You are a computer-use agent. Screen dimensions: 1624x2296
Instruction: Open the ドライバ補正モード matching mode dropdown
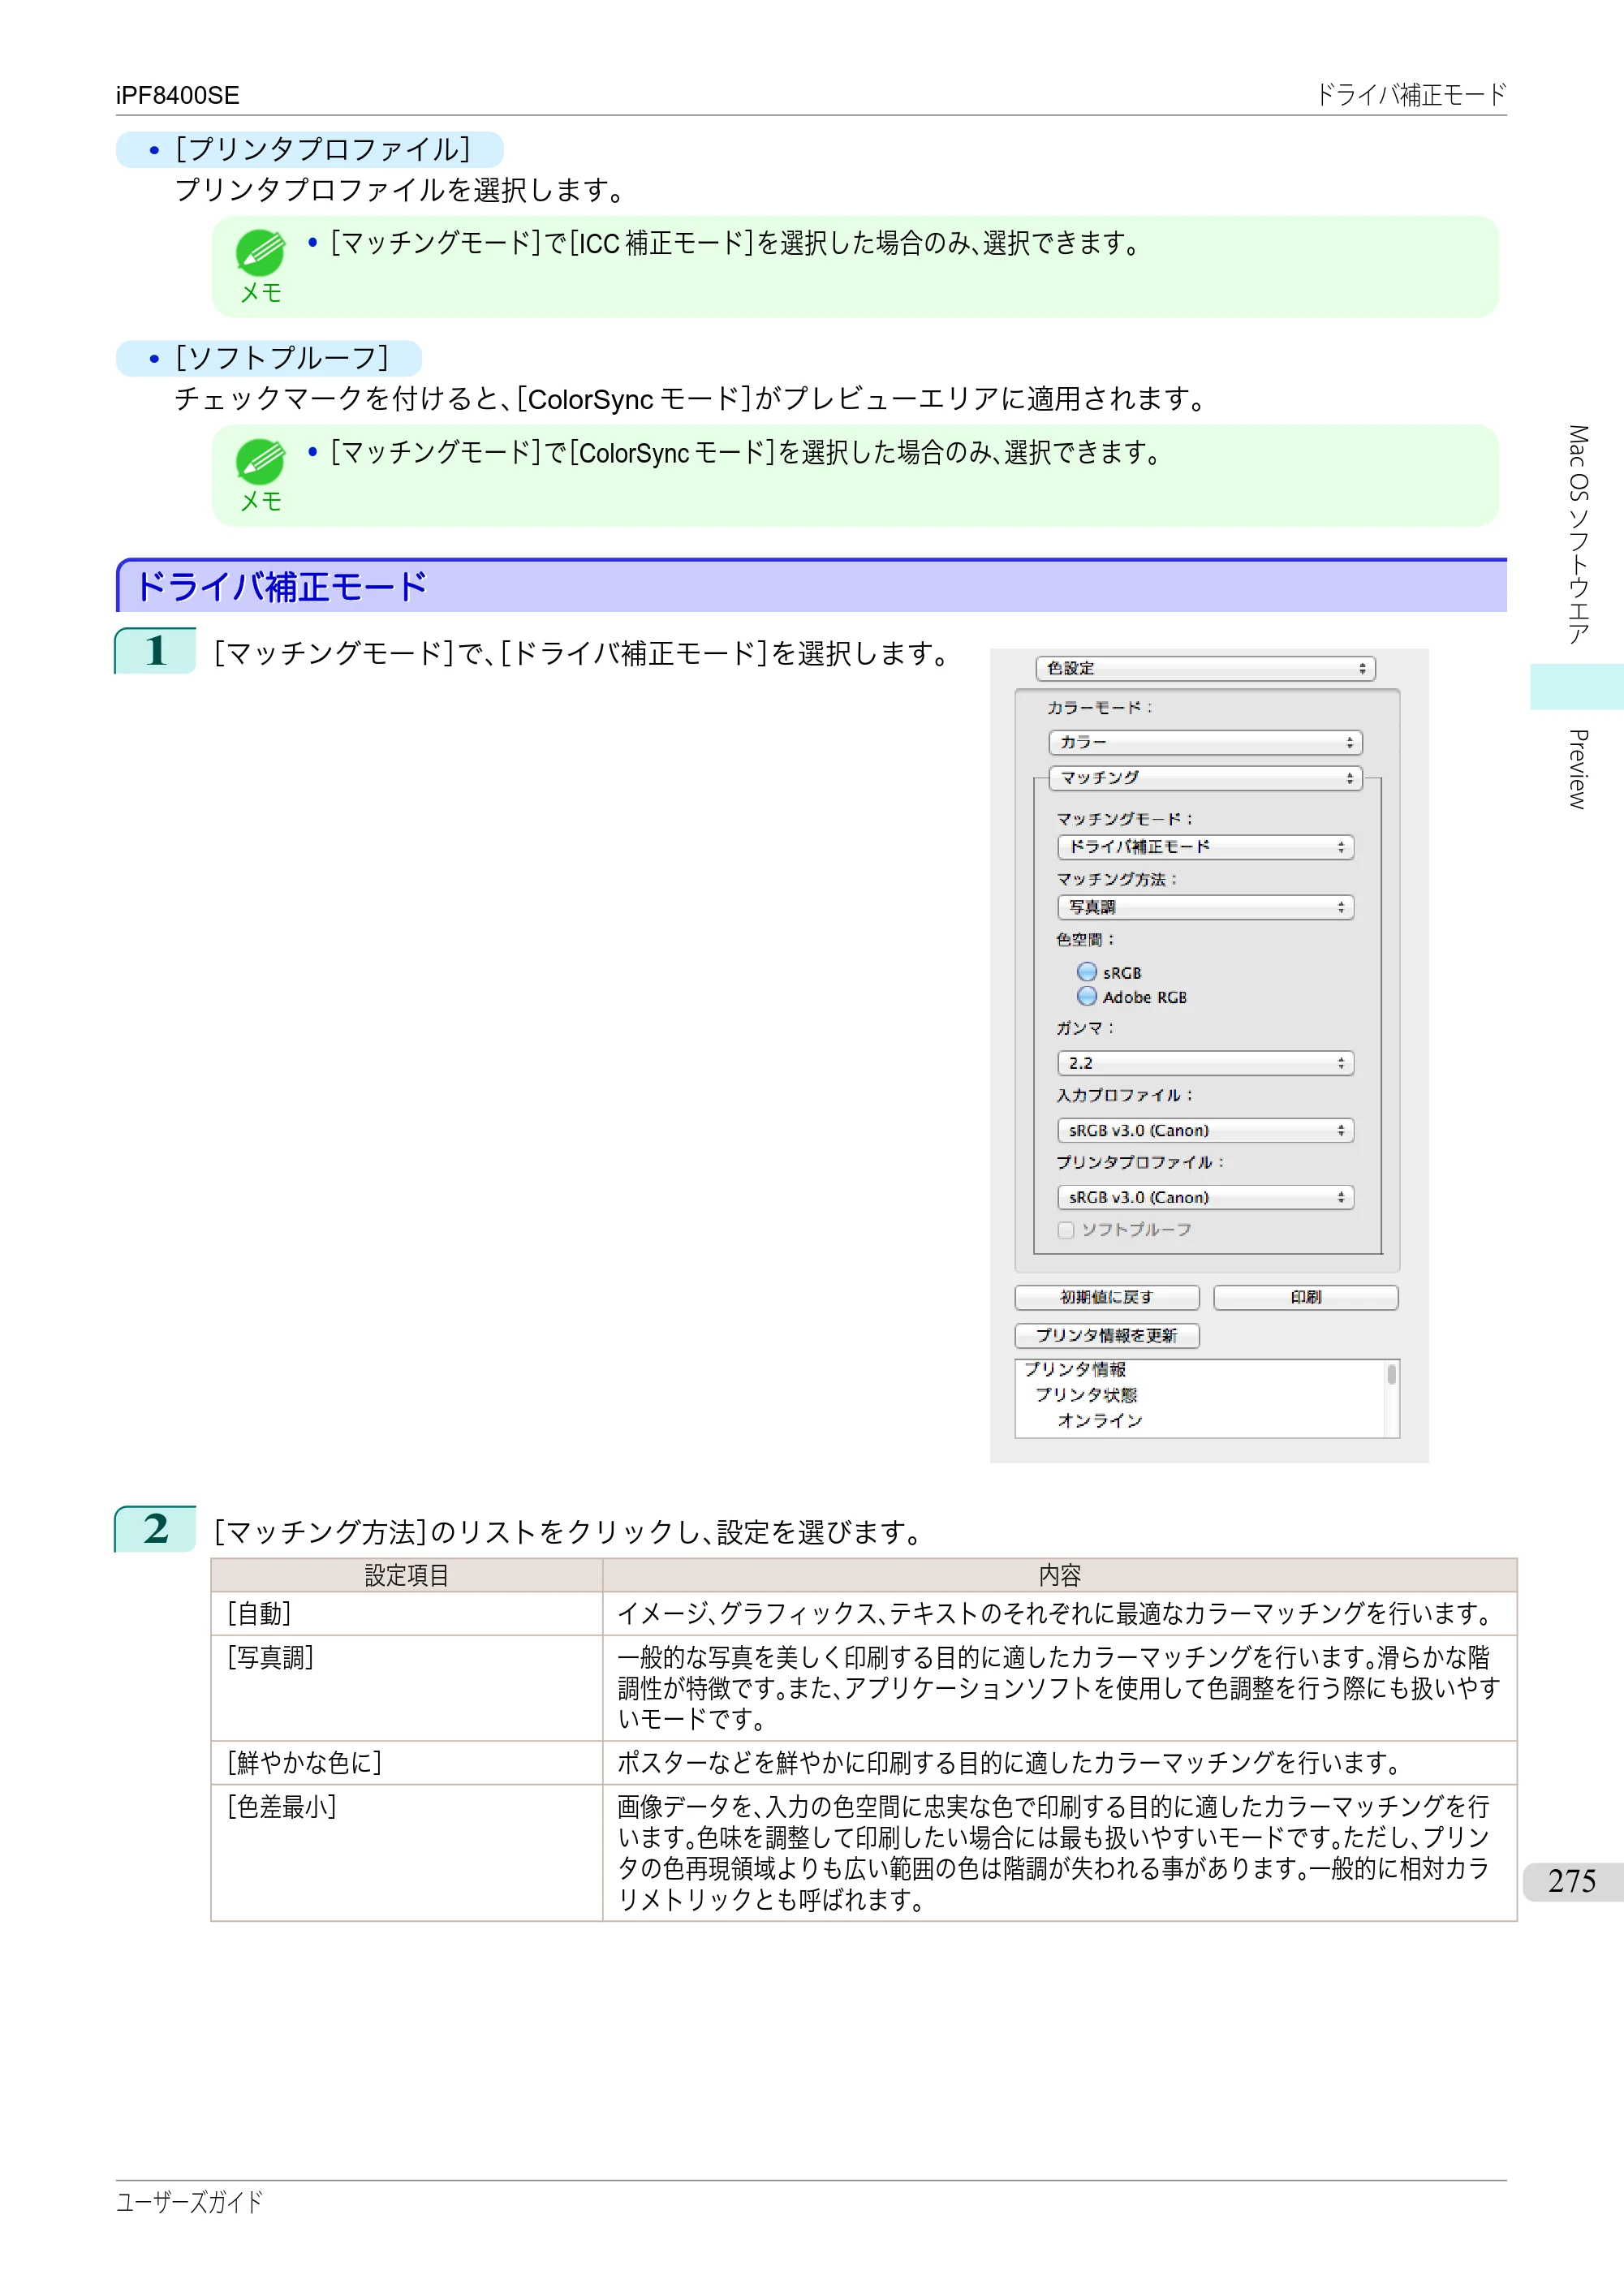tap(1205, 847)
